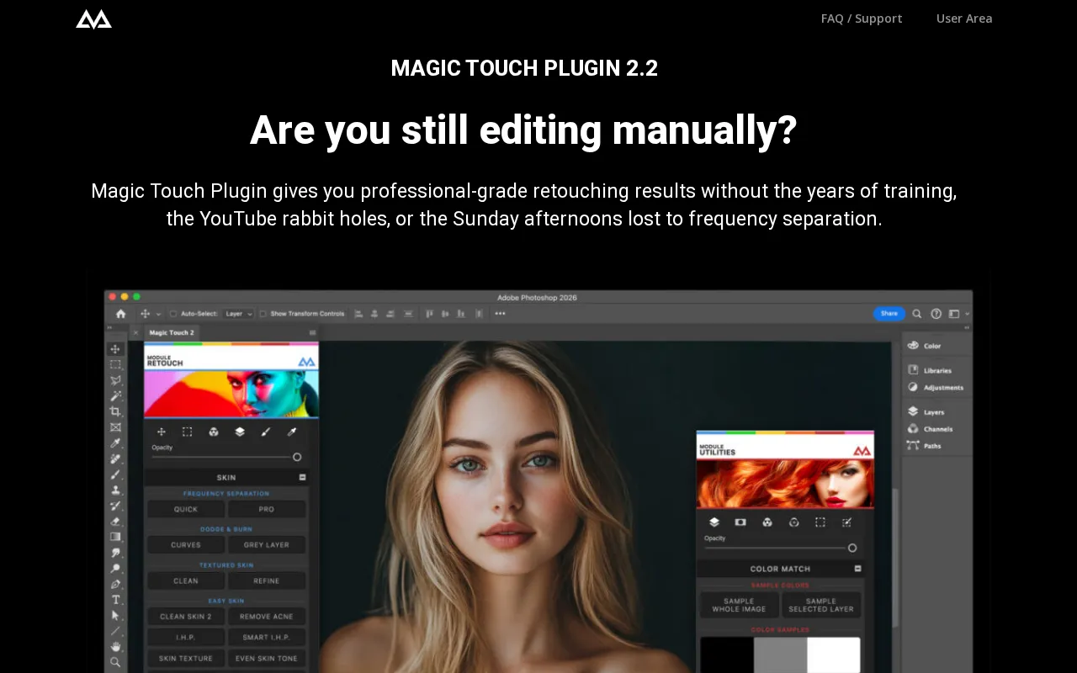Select the Smudge tool in left toolbar
The height and width of the screenshot is (673, 1077).
115,553
